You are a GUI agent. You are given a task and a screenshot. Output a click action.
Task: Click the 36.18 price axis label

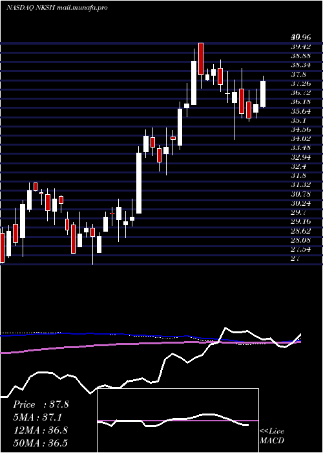[x=300, y=102]
